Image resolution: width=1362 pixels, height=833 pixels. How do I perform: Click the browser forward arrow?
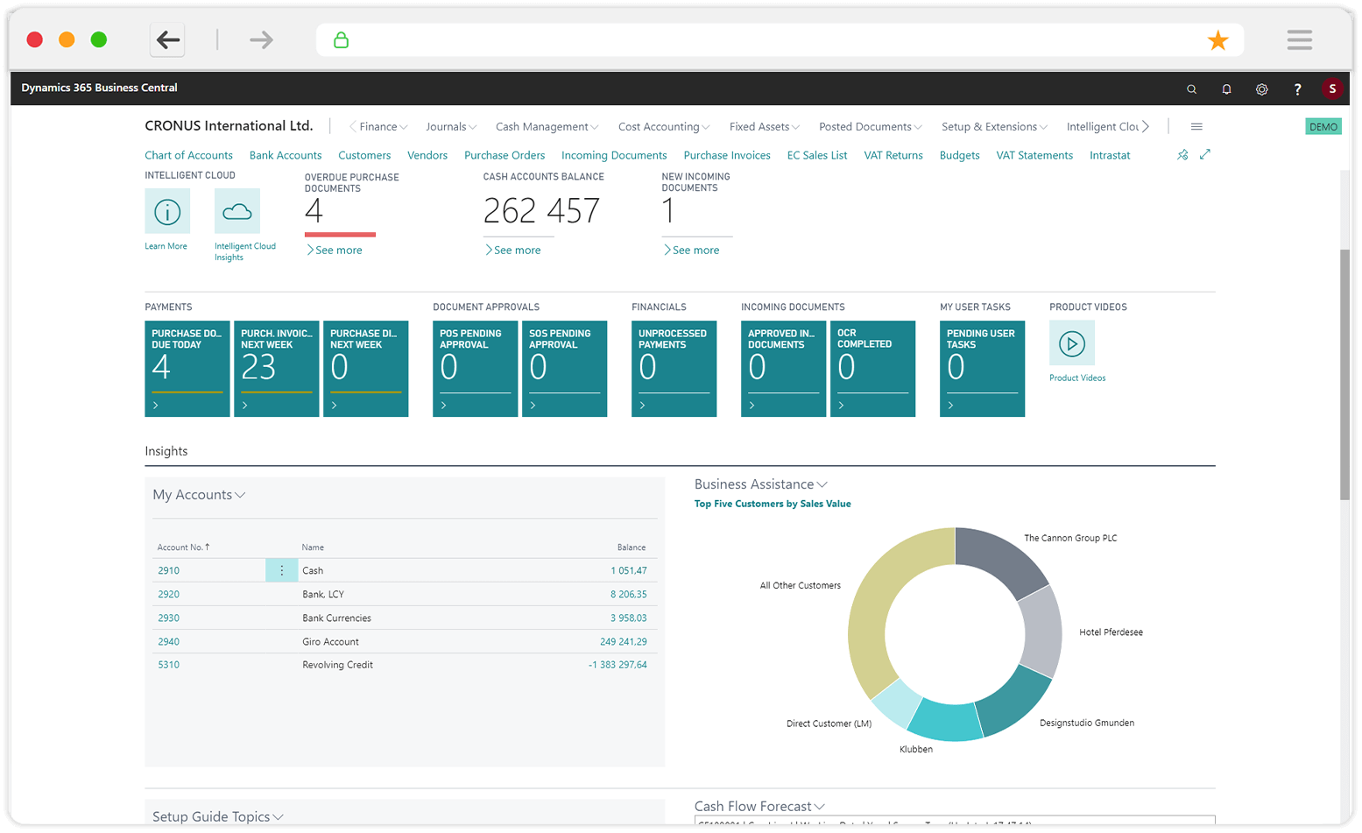tap(261, 39)
